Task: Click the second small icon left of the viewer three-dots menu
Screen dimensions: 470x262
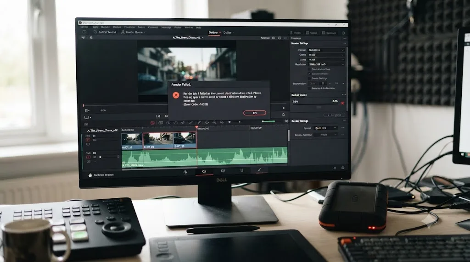Action: [x=280, y=38]
